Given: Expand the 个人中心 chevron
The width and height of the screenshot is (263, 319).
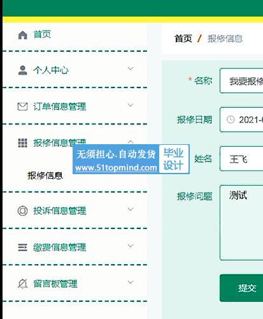Looking at the screenshot, I should (x=131, y=69).
